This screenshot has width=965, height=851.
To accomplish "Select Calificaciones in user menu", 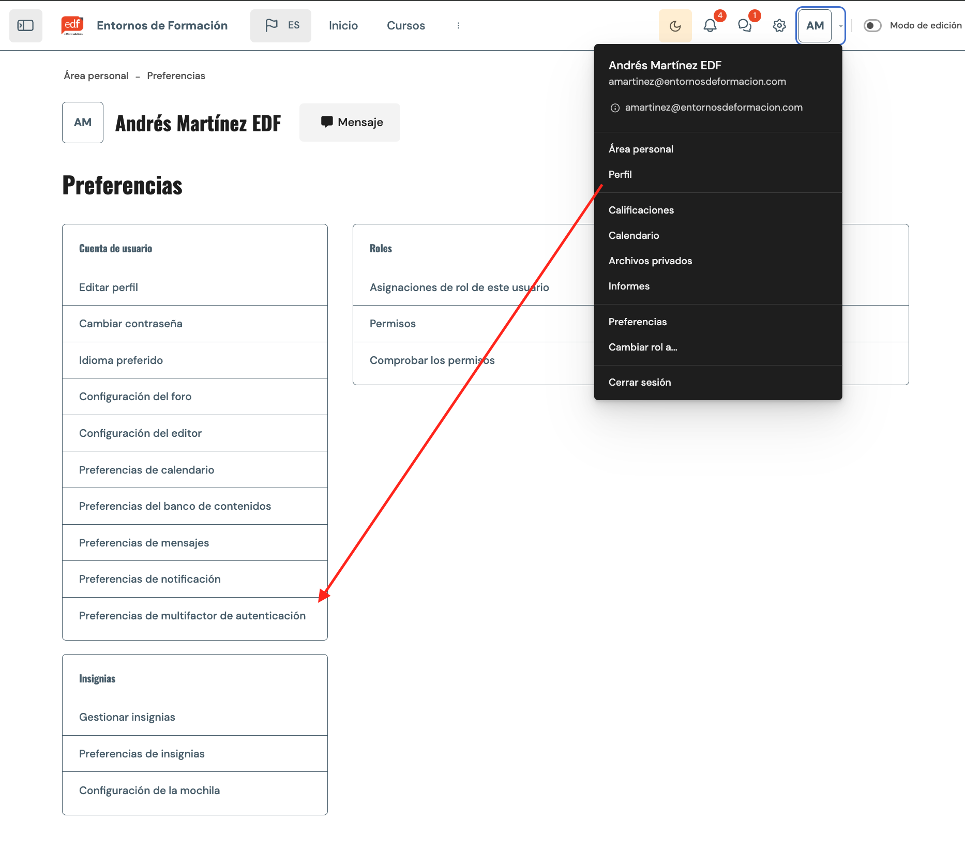I will click(718, 210).
